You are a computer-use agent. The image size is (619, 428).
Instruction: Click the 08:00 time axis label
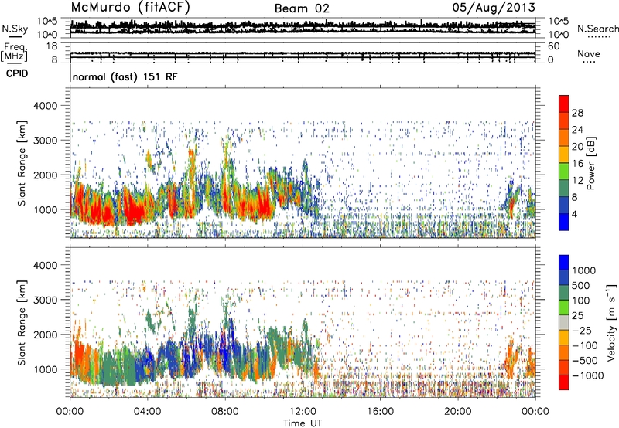[x=225, y=412]
